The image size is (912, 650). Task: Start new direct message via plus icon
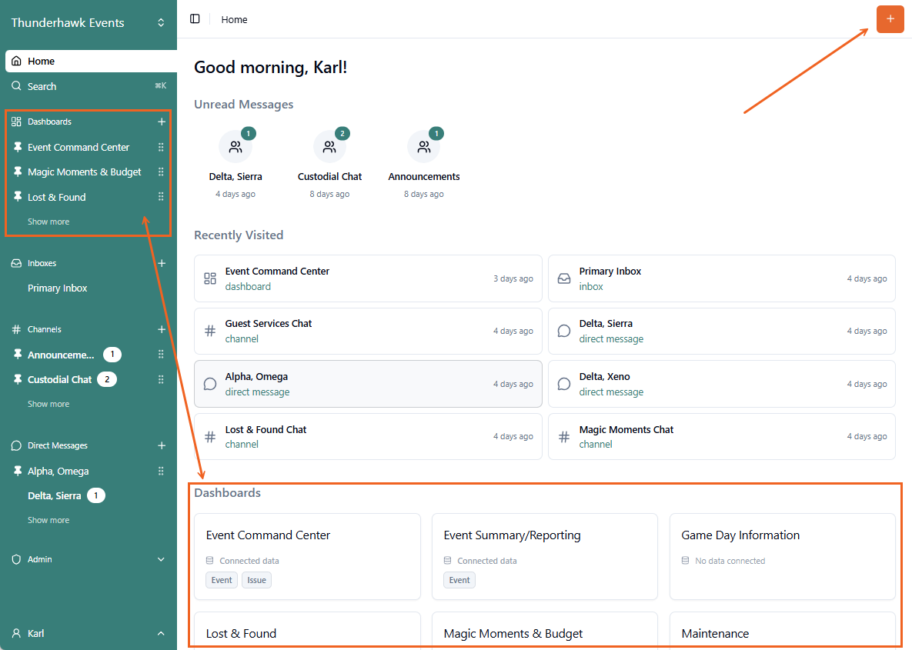[162, 445]
